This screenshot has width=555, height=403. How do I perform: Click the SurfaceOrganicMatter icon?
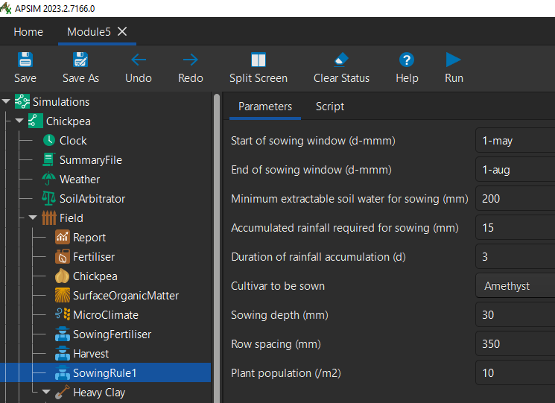click(63, 295)
